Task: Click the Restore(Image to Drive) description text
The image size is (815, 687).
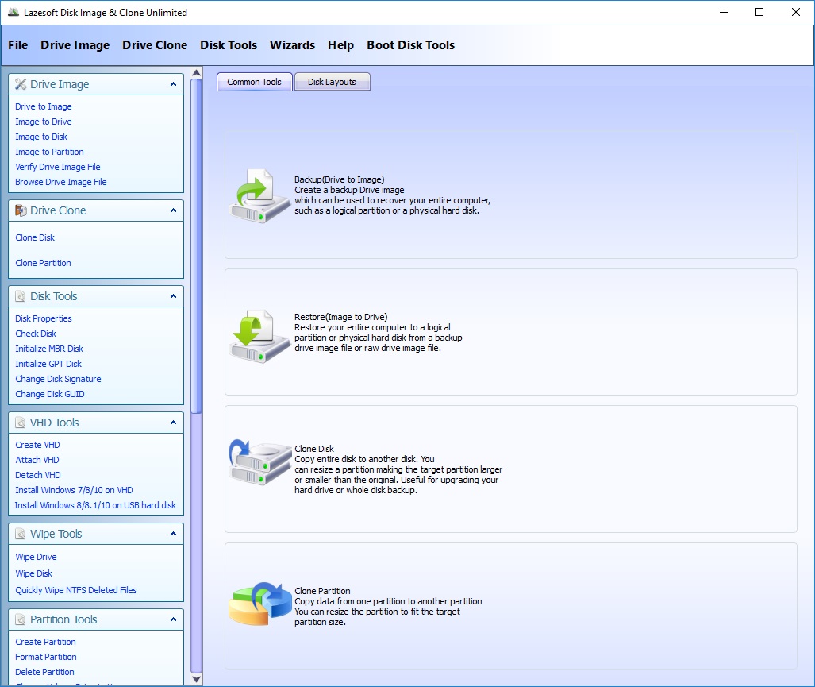Action: (379, 332)
